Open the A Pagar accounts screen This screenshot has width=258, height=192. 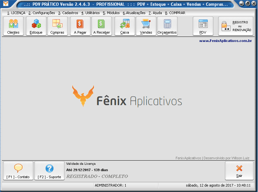pyautogui.click(x=80, y=26)
